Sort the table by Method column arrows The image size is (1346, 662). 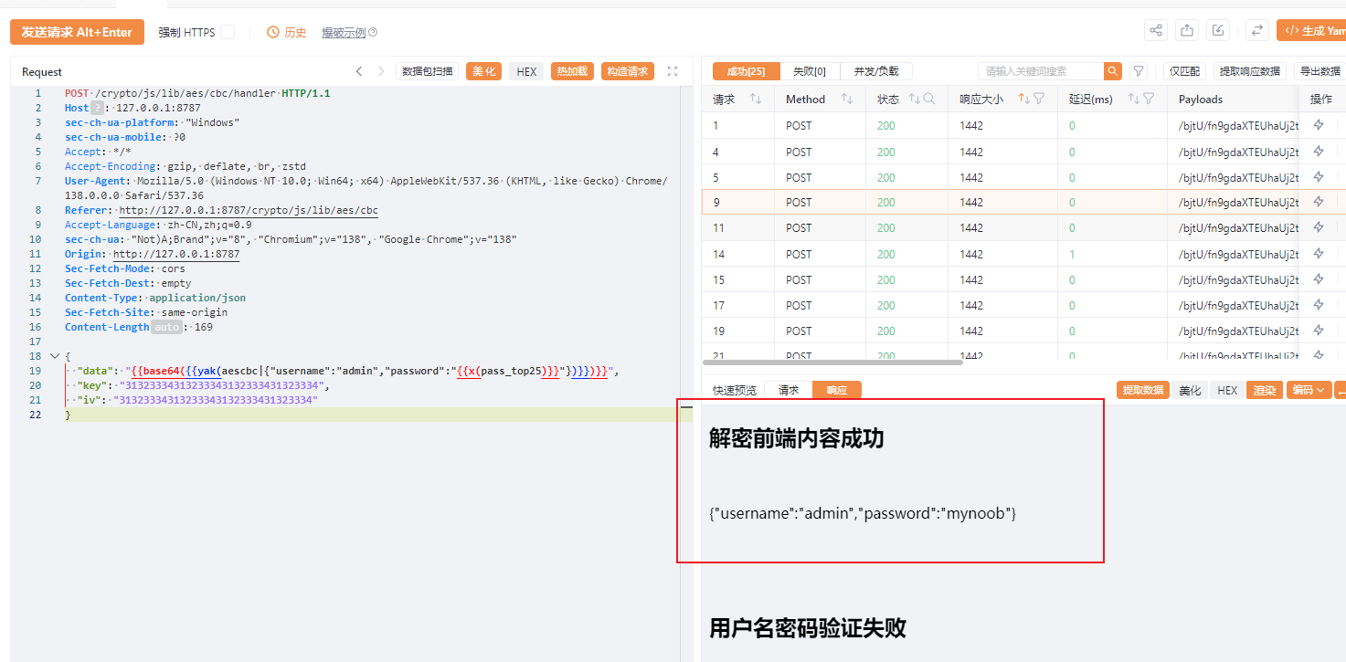point(847,99)
